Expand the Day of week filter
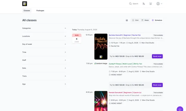This screenshot has height=111, width=186. coord(44,44)
